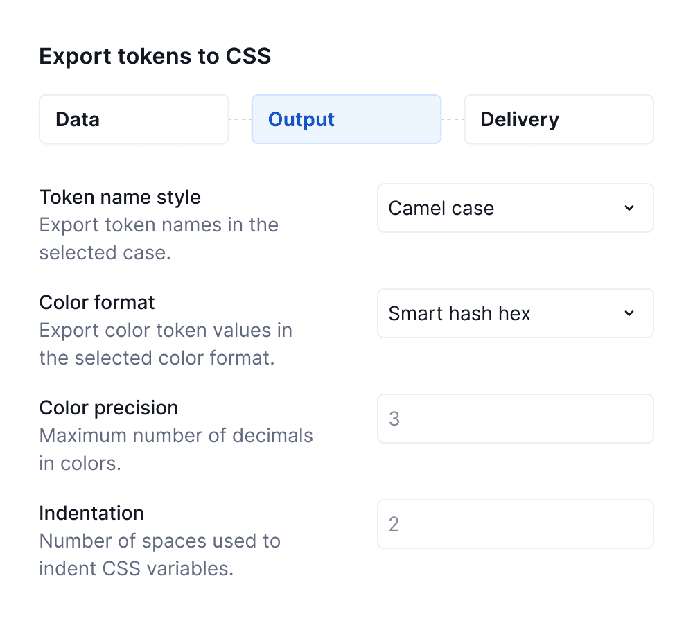Select the Output tab
The image size is (693, 621).
coord(346,119)
